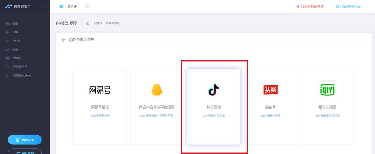Click the WeChat icon in sidebar
Screen dimensions: 375x154
[x=8, y=23]
